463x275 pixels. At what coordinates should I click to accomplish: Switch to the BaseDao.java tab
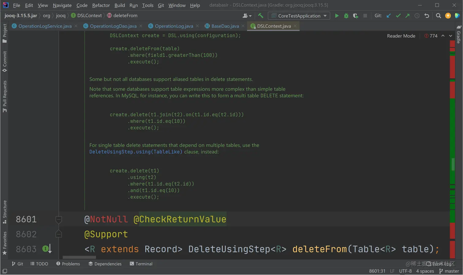(x=225, y=26)
